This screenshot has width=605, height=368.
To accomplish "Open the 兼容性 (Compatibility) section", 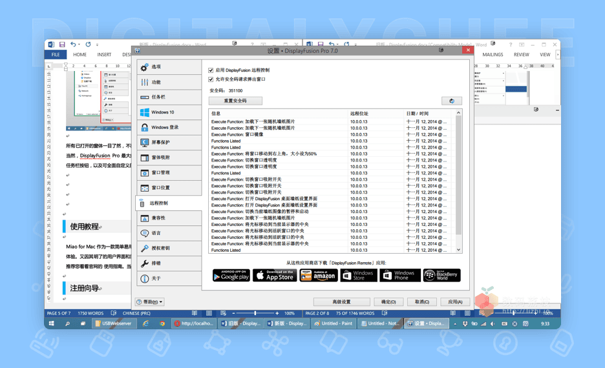I will click(169, 218).
